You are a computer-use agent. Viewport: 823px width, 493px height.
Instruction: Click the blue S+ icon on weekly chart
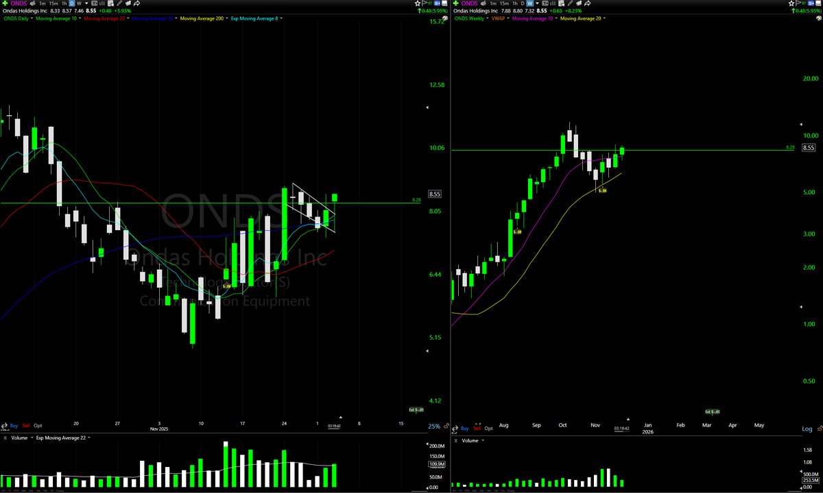pyautogui.click(x=811, y=3)
